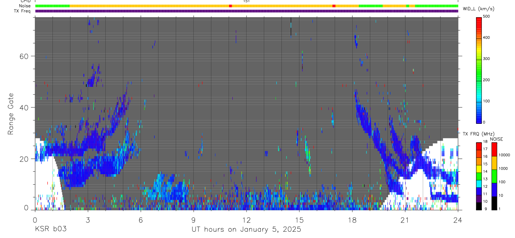Viewport: 515px width, 238px height.
Task: Click the red Noise strip marker near 17 UT
Action: coord(334,6)
